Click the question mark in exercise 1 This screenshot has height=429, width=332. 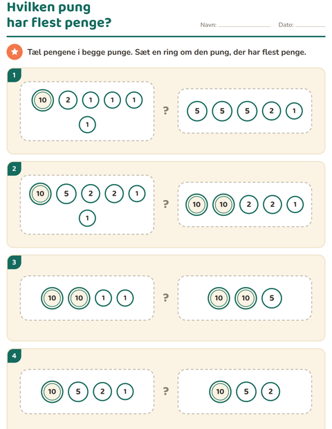(x=166, y=111)
